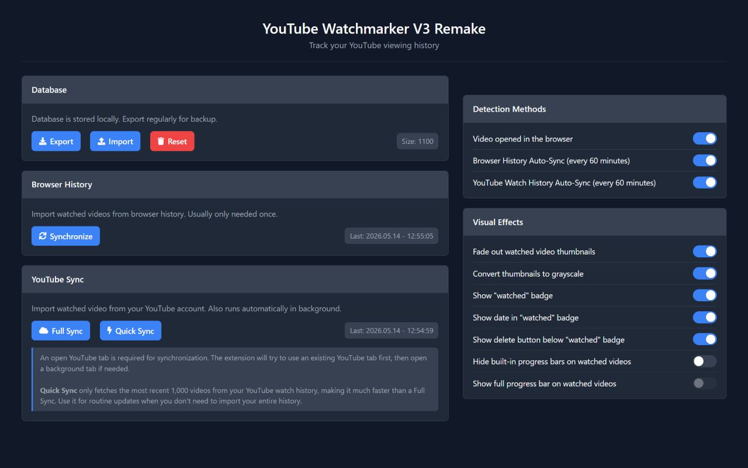Disable Show delete button below "watched" badge
The height and width of the screenshot is (468, 748).
pos(705,339)
